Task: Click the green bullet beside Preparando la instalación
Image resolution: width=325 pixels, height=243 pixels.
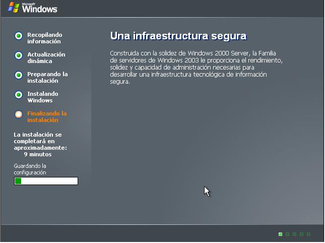Action: click(19, 75)
